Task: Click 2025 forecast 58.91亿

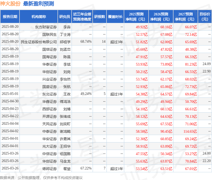Action: (142, 146)
